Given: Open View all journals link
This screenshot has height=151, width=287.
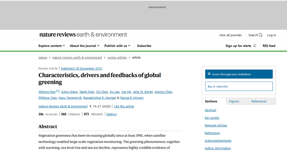Looking at the screenshot, I should point(230,35).
